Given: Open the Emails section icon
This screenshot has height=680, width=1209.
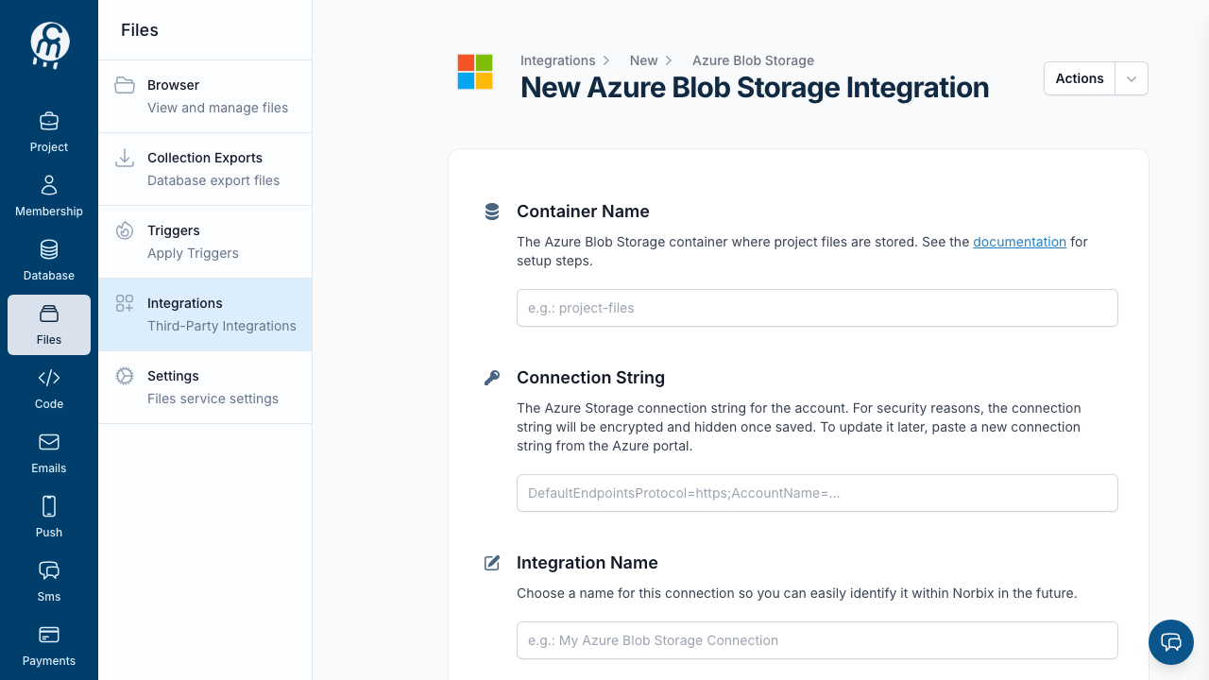Looking at the screenshot, I should (49, 442).
